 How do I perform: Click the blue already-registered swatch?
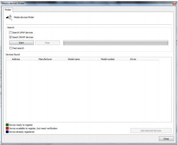[x=7, y=132]
